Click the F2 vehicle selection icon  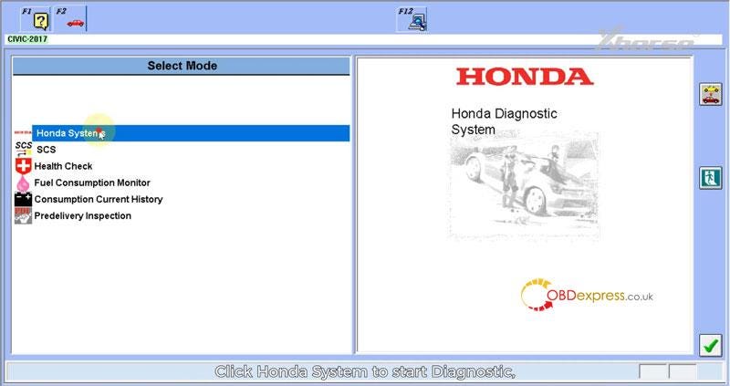(x=70, y=19)
